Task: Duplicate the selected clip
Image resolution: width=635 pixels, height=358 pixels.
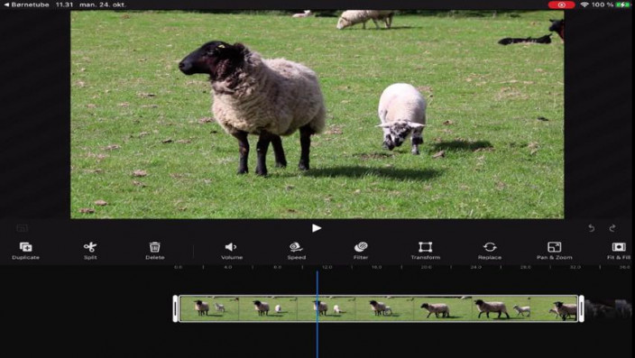Action: [25, 251]
